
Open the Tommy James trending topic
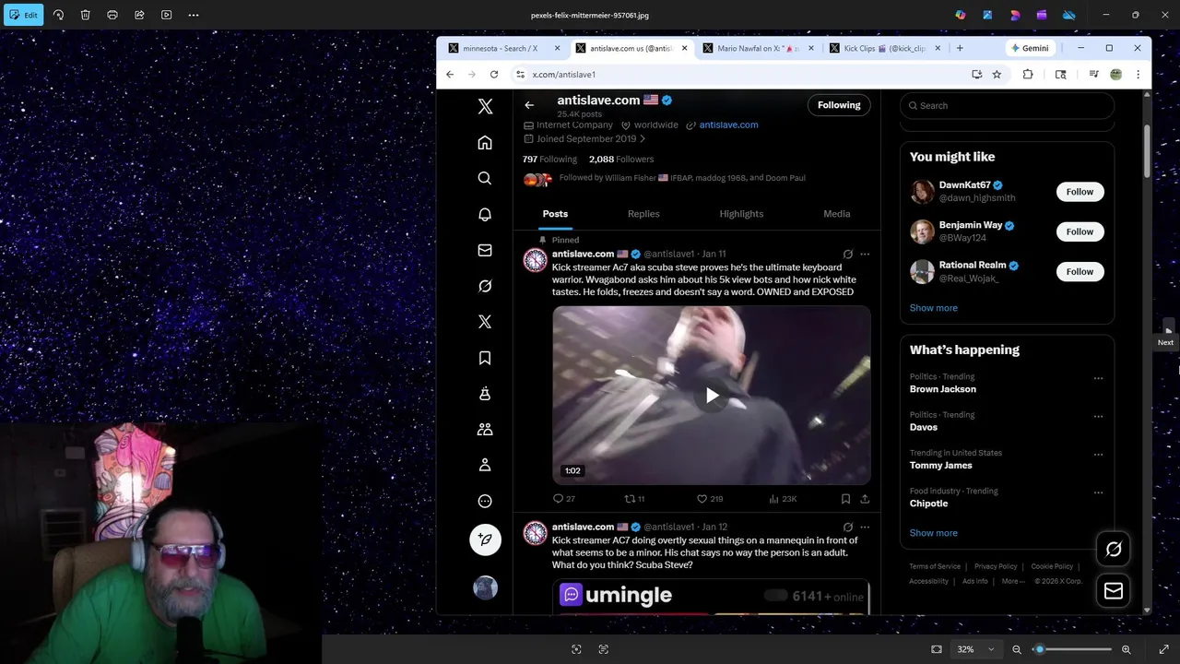click(x=939, y=466)
